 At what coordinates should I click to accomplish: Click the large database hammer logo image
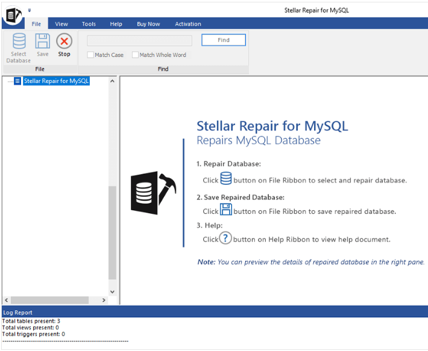[x=153, y=193]
